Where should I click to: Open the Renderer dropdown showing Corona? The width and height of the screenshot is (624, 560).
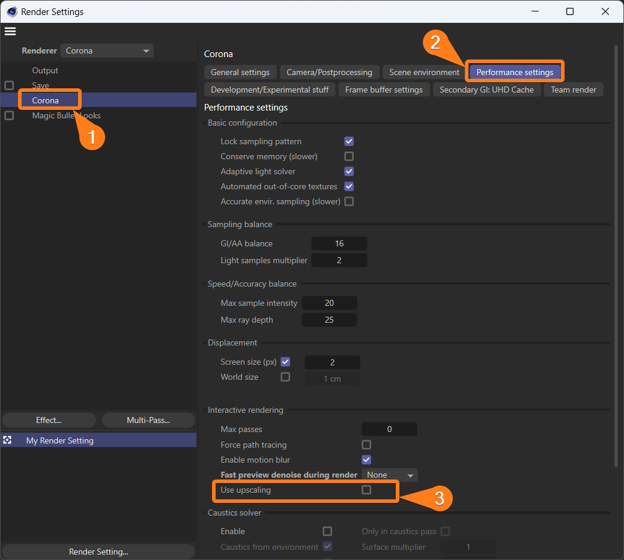point(107,50)
